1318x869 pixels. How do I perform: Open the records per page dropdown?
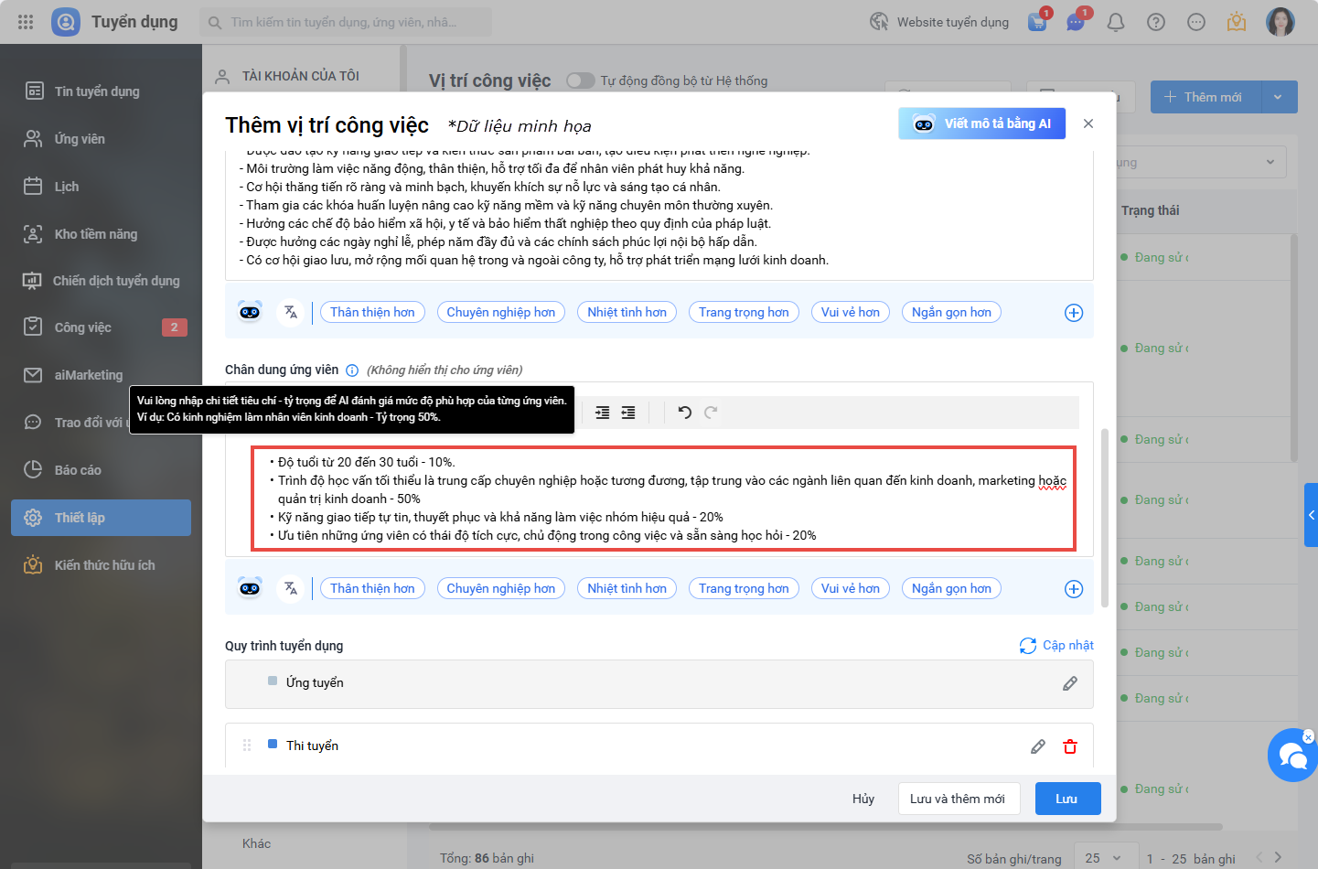tap(1103, 858)
